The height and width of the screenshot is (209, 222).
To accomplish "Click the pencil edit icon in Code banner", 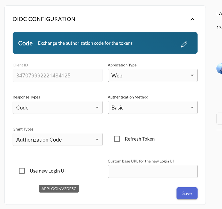I will (x=184, y=44).
